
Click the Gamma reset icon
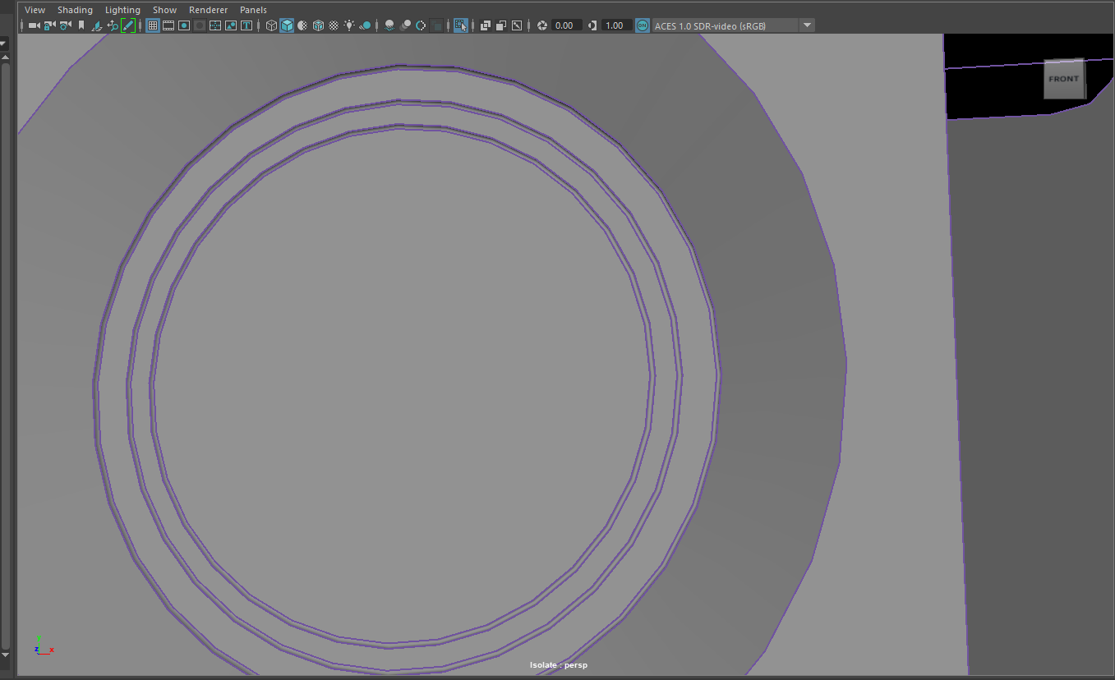pyautogui.click(x=592, y=25)
